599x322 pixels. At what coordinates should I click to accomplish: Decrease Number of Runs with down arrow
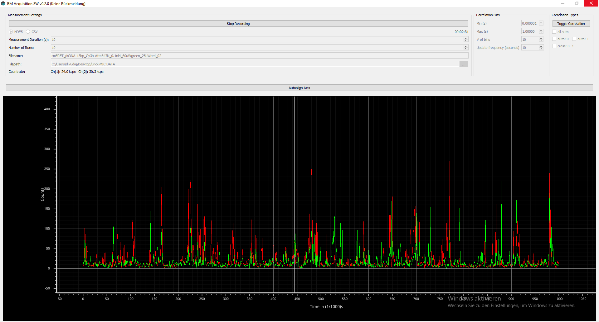(x=465, y=49)
